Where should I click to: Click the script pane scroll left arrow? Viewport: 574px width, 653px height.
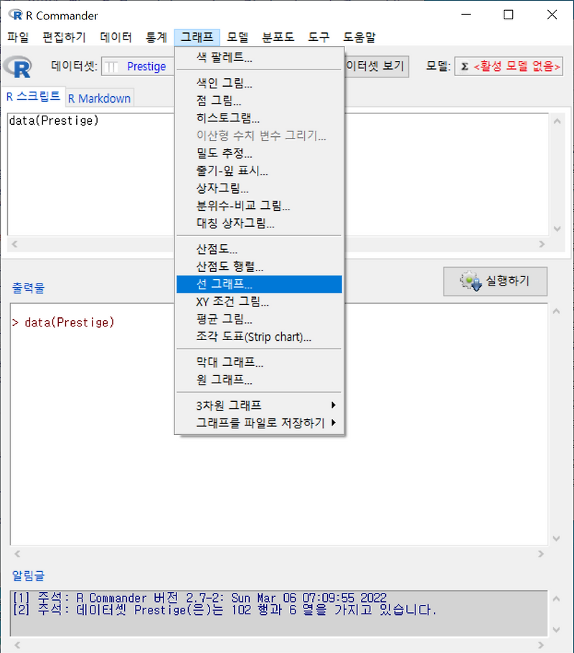14,244
